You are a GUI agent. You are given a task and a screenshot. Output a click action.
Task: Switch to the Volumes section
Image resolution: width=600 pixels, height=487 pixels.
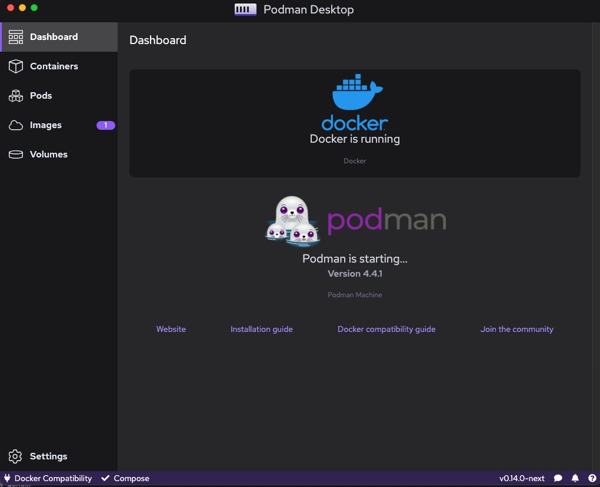coord(48,154)
